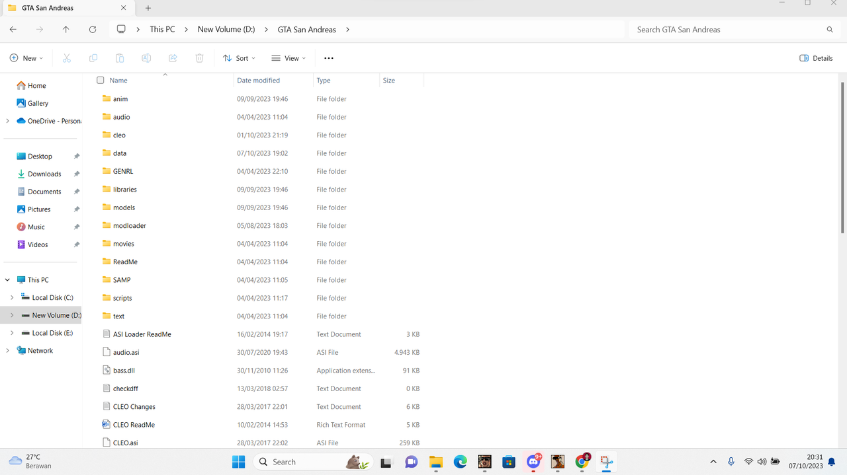Click the microphone tray icon
Viewport: 847px width, 475px height.
click(731, 462)
